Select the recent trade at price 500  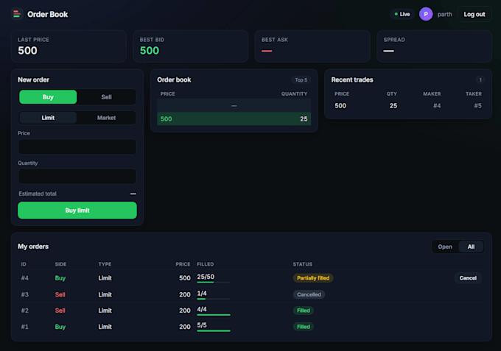click(x=408, y=106)
